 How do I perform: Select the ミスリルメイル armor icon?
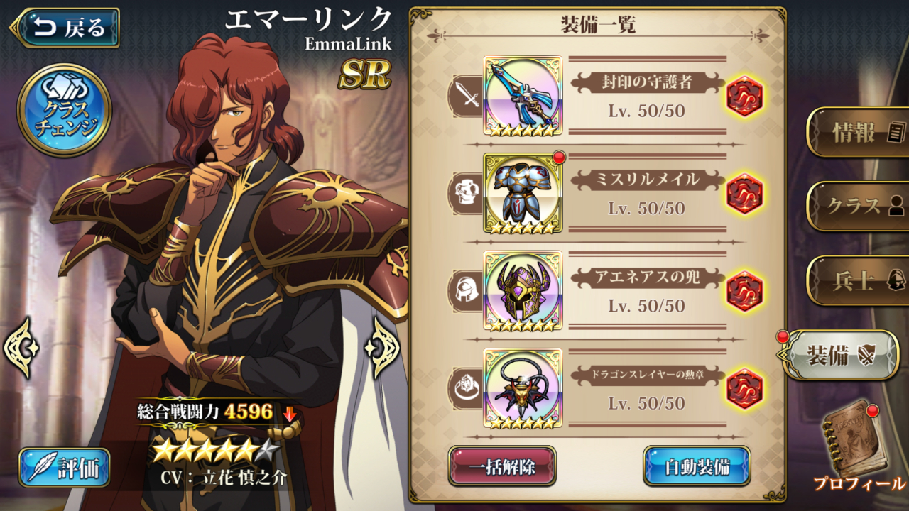[523, 193]
